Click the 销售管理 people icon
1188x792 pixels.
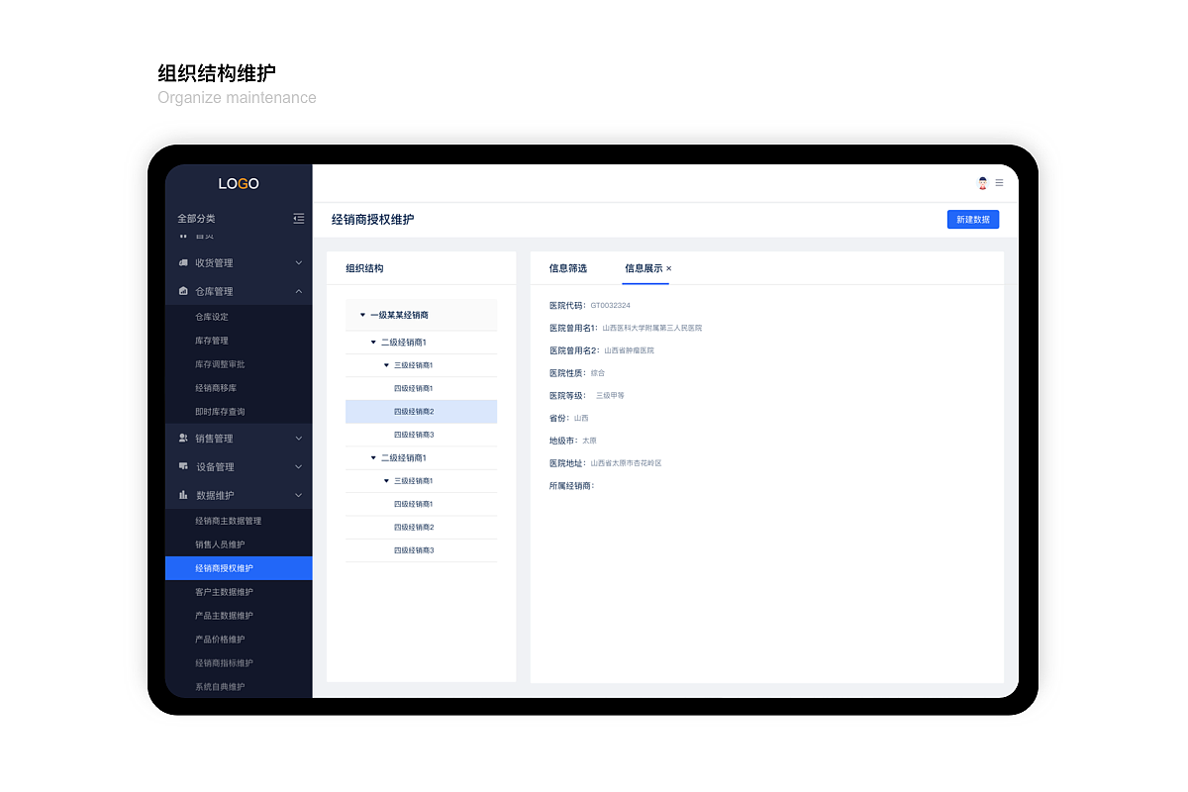tap(183, 439)
